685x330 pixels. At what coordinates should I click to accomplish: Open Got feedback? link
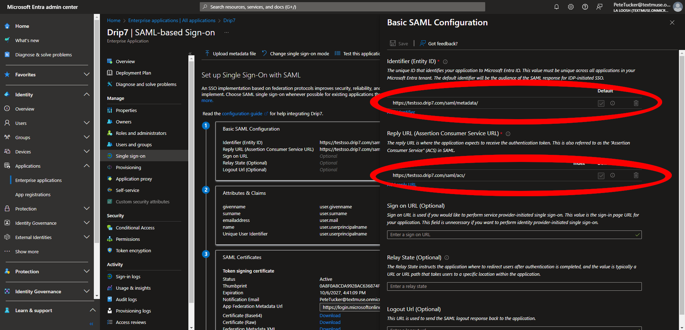tap(439, 44)
